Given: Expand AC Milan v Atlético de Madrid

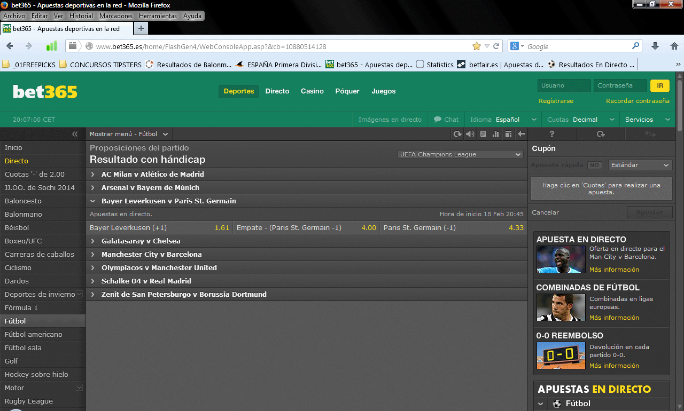Looking at the screenshot, I should pyautogui.click(x=307, y=174).
